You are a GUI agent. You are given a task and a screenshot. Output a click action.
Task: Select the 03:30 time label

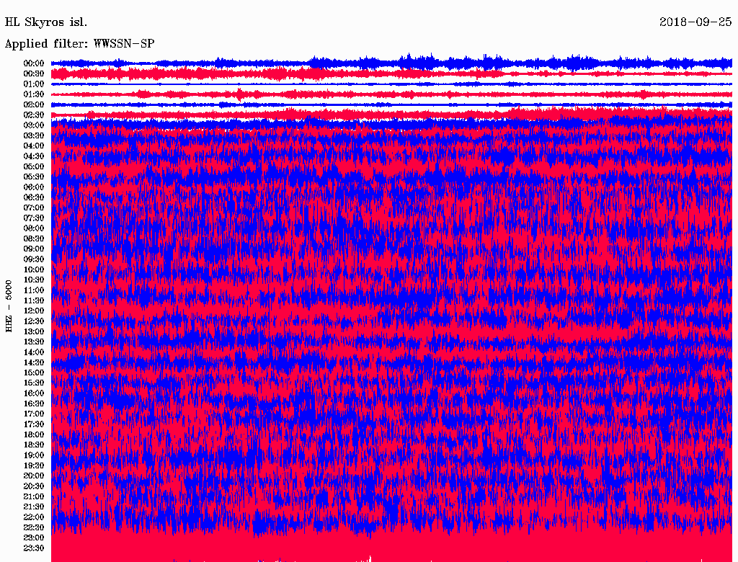coord(34,135)
